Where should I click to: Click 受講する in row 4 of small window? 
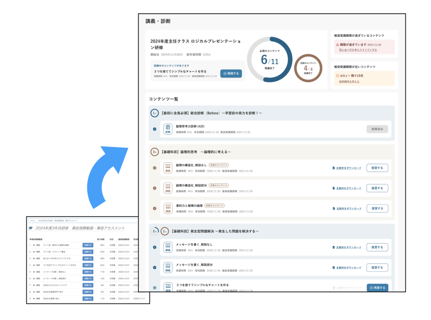click(x=88, y=265)
